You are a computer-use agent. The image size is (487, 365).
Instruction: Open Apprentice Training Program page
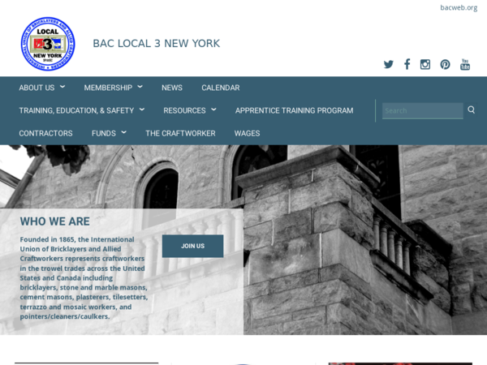click(294, 110)
